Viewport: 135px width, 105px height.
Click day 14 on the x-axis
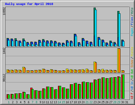pyautogui.click(x=59, y=102)
